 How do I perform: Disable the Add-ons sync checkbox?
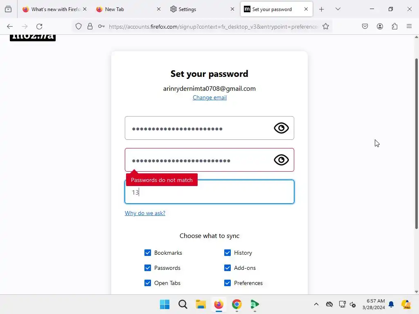(x=228, y=268)
